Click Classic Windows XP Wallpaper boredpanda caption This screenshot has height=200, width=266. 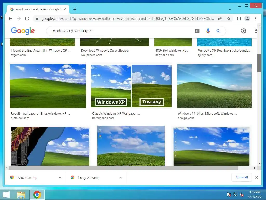(x=116, y=114)
